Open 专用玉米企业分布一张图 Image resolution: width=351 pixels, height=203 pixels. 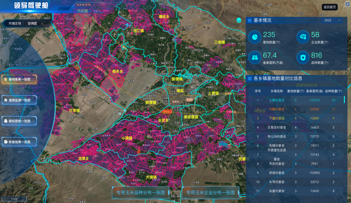[210, 193]
